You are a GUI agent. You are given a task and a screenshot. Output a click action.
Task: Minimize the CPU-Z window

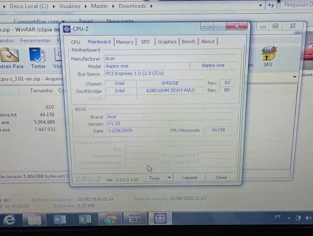(207, 26)
